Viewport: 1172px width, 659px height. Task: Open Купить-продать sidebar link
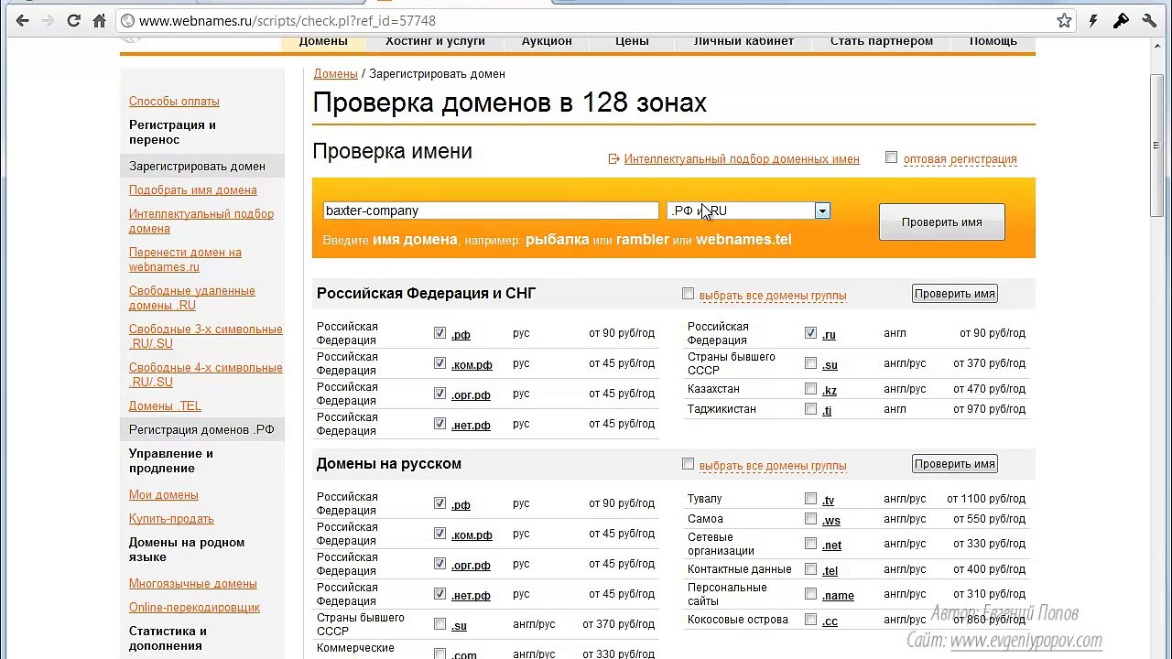tap(171, 519)
